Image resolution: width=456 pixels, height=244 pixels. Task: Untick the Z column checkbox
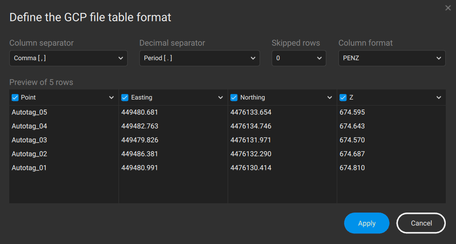tap(343, 98)
